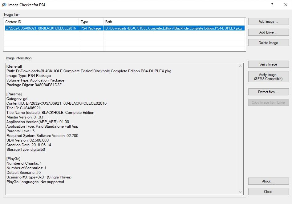Click the PS4 Package type cell
292x204 pixels.
pos(91,28)
